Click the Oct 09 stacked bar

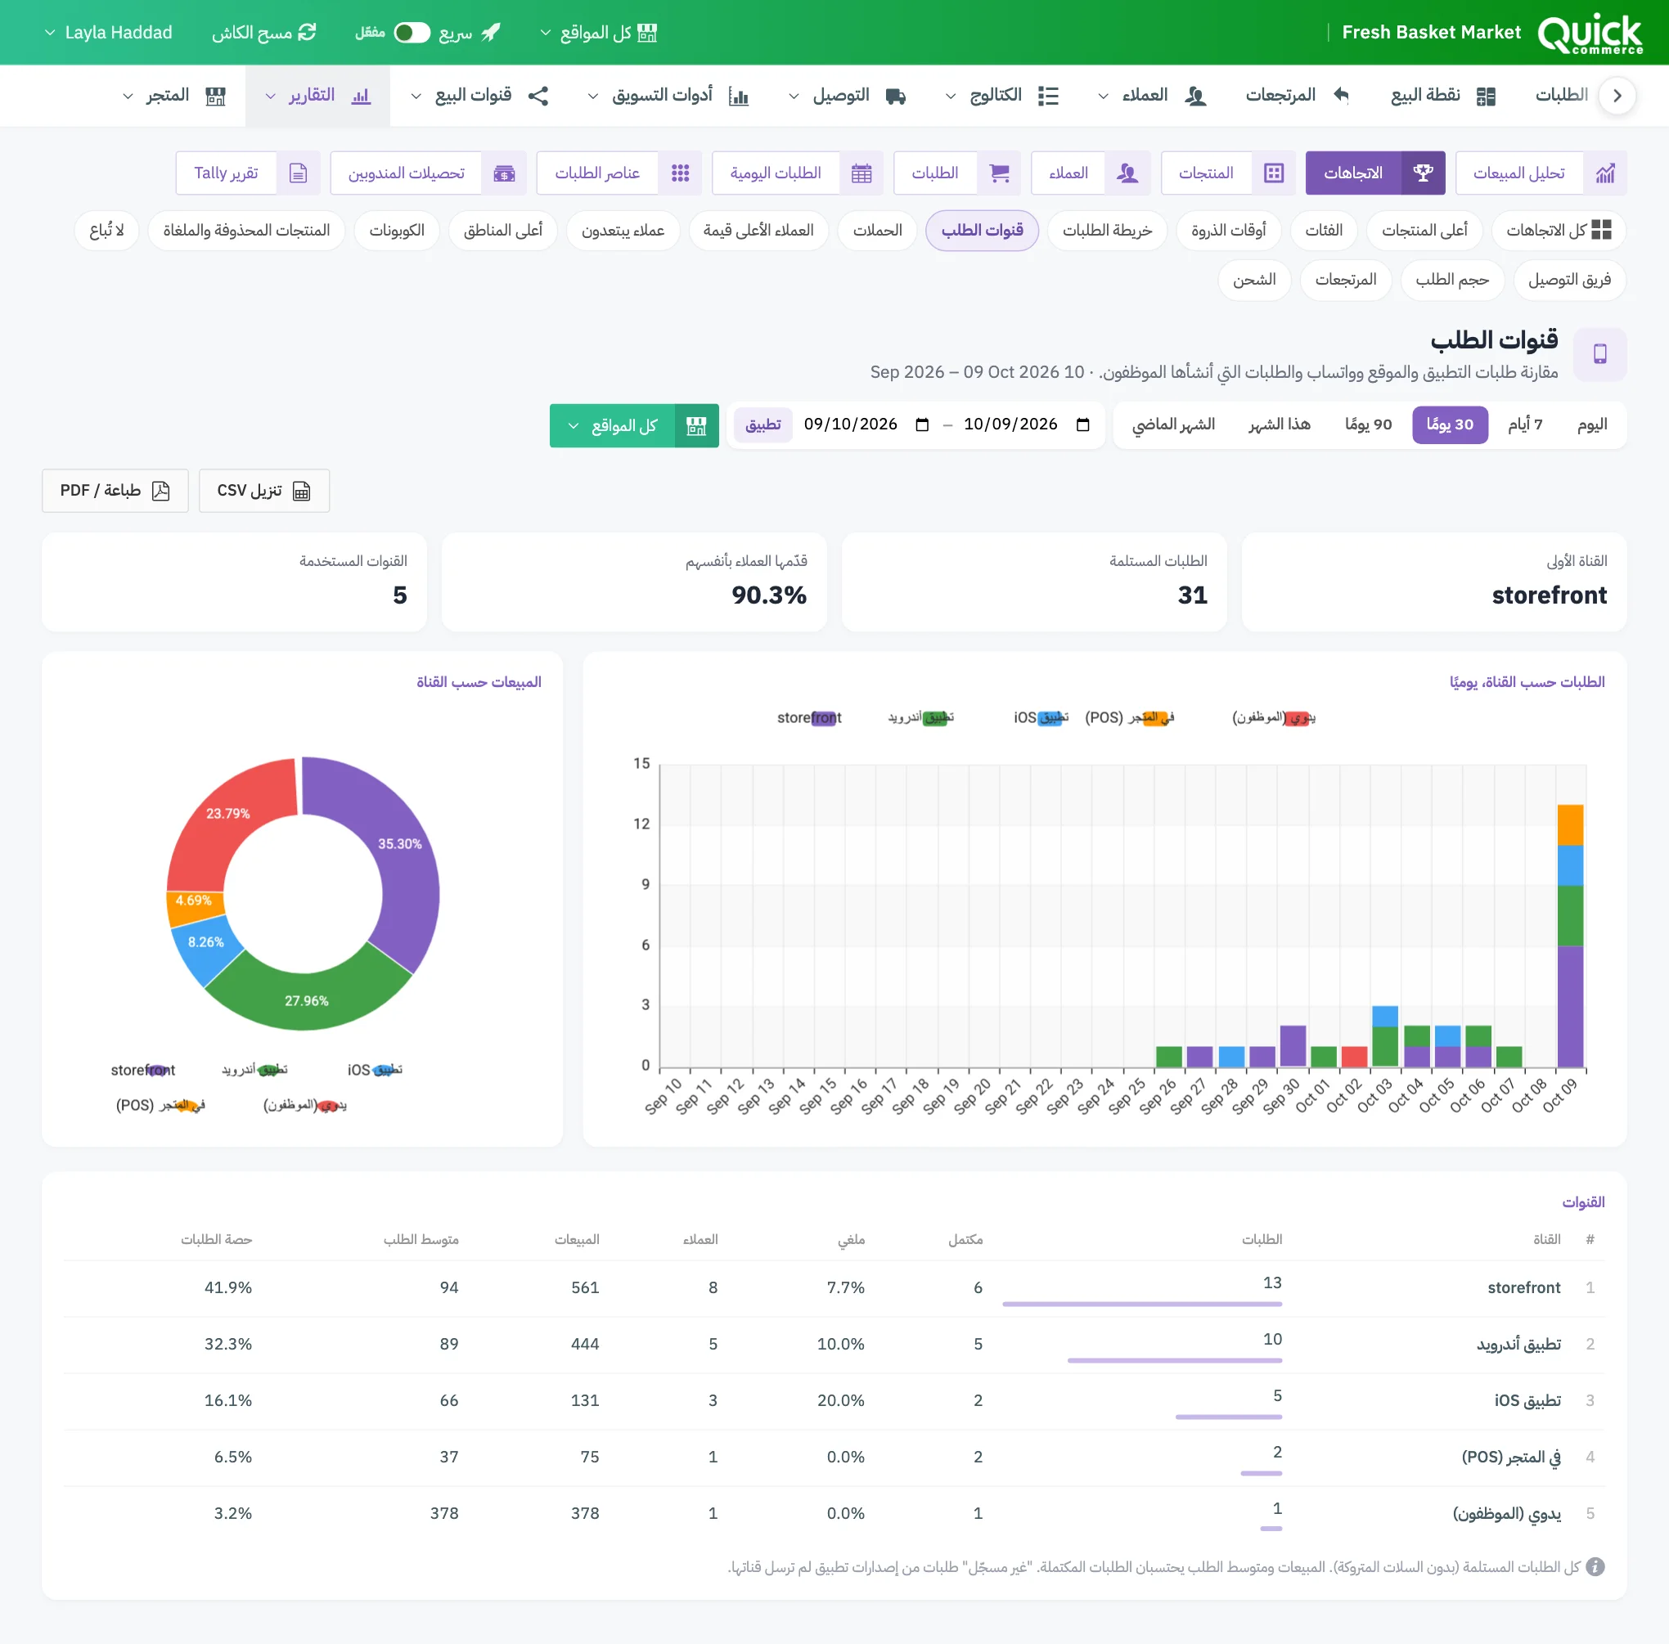1570,936
